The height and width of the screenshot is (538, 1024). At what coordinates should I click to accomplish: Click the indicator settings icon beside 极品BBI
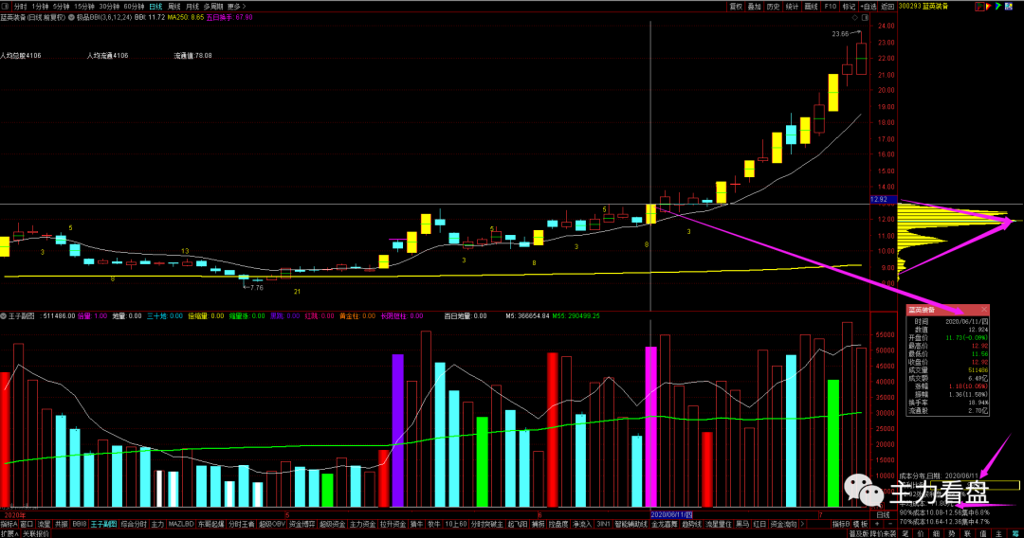click(x=72, y=18)
